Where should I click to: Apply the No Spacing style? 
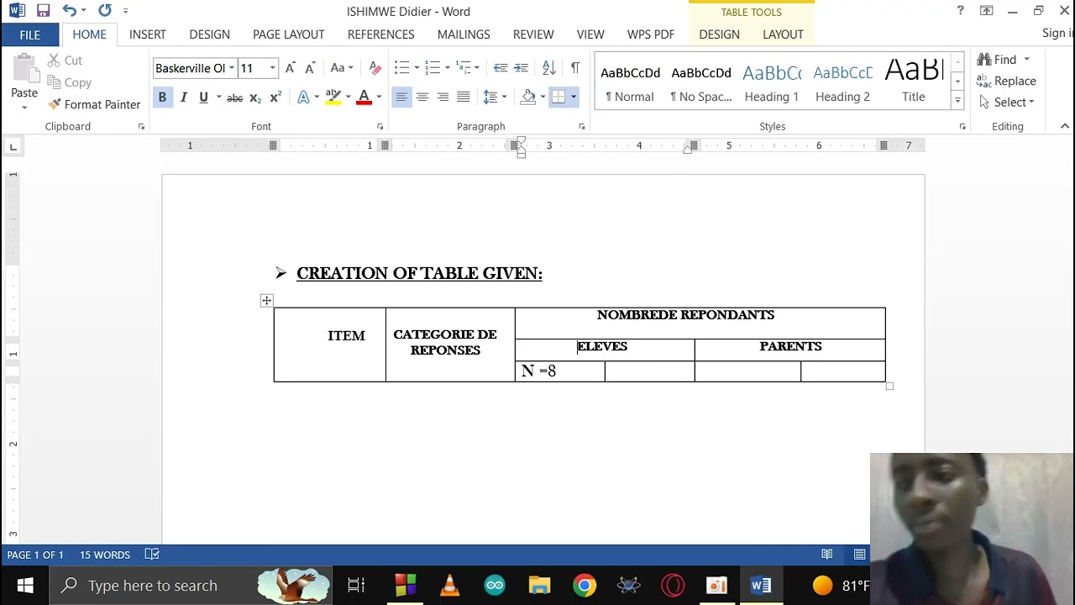pos(701,82)
